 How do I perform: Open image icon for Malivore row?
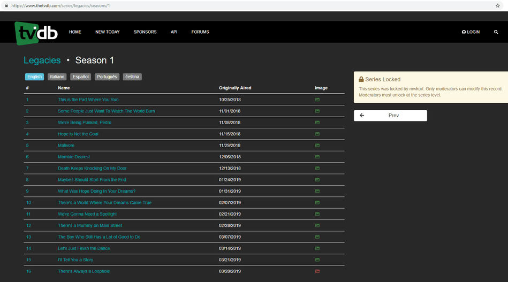[x=317, y=146]
